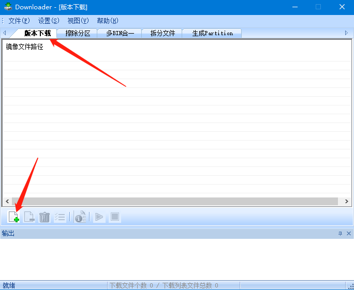This screenshot has width=354, height=290.
Task: Open the 帮助(H) menu
Action: click(108, 21)
